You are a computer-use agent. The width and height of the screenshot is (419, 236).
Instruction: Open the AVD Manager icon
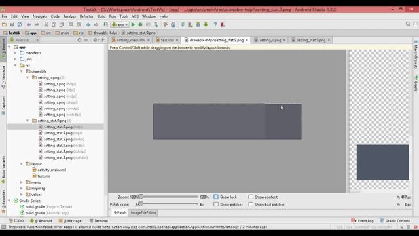click(191, 25)
